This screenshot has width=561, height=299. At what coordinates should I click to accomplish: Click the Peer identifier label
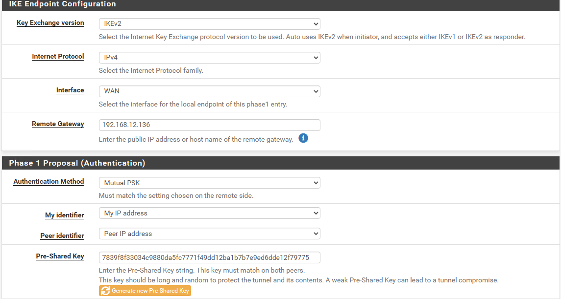click(x=62, y=235)
